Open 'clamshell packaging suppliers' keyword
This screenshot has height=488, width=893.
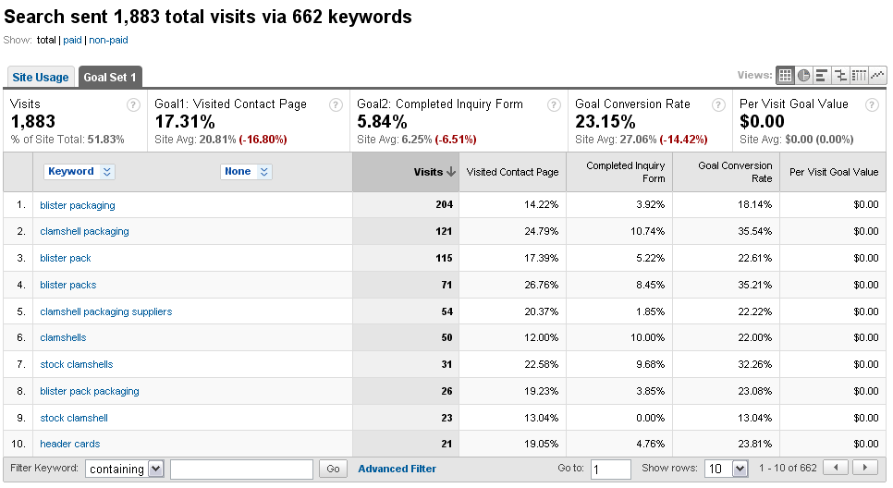(x=106, y=311)
